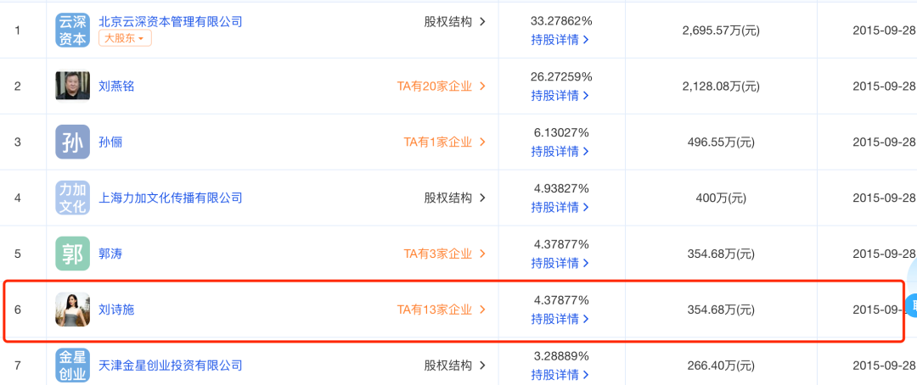View 持股详情 for the 4.93827% holding
917x385 pixels.
coord(560,207)
